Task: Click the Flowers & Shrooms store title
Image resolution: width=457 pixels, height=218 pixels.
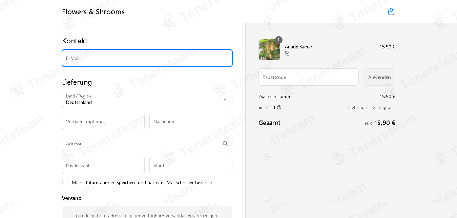Action: click(x=93, y=12)
